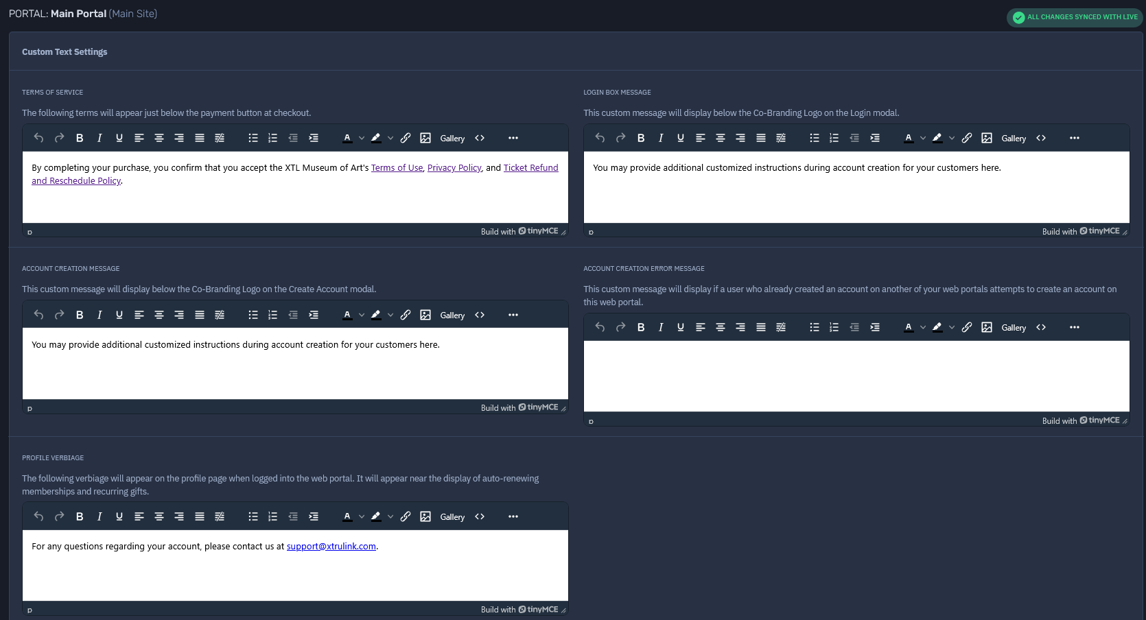Click Undo in Account Creation Message editor
The height and width of the screenshot is (620, 1146).
[39, 315]
